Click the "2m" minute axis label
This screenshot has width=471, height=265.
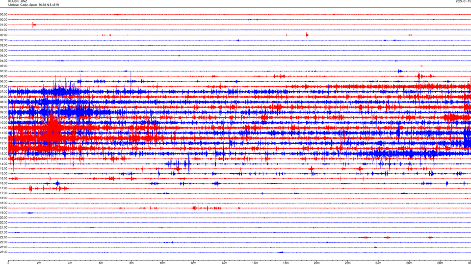[x=39, y=263]
